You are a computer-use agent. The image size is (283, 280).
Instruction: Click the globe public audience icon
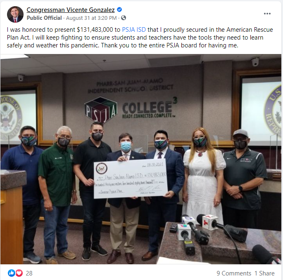[x=124, y=18]
